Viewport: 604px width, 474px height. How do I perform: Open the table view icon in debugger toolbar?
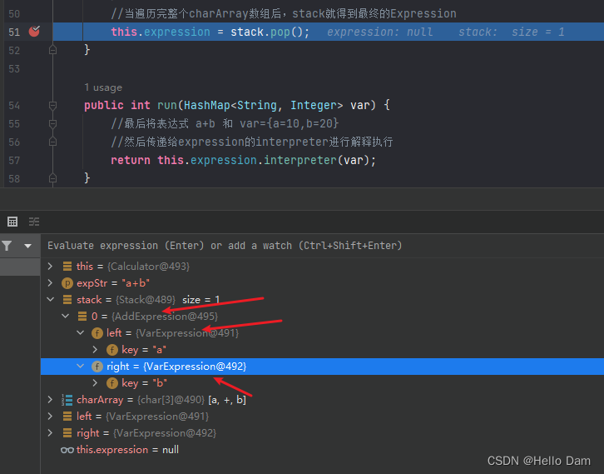12,222
